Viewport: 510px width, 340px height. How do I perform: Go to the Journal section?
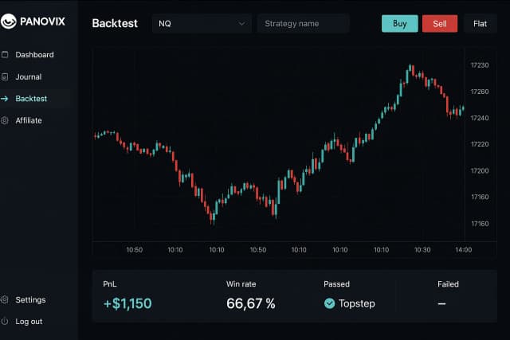click(29, 77)
